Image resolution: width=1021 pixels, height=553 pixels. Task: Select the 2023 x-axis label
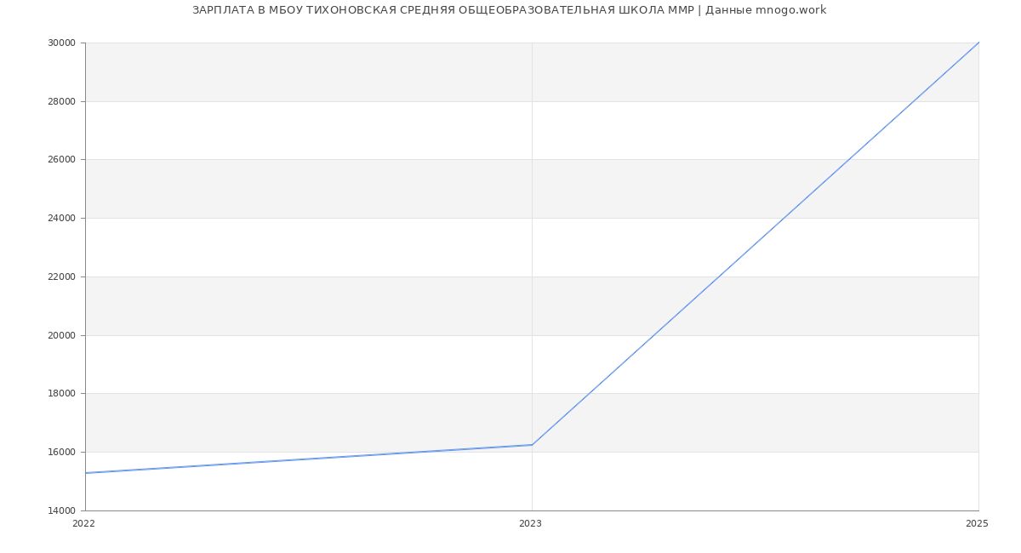530,524
